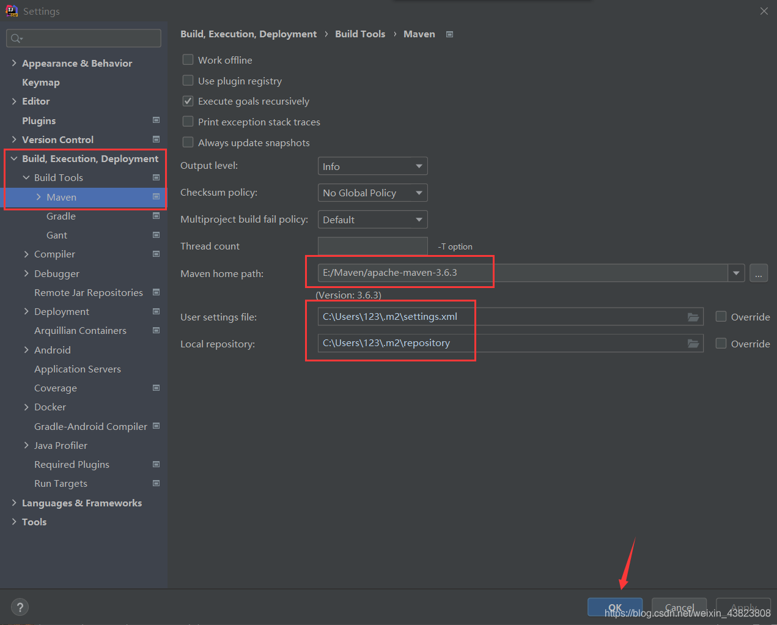Open Keymap settings page
Image resolution: width=777 pixels, height=625 pixels.
tap(41, 82)
